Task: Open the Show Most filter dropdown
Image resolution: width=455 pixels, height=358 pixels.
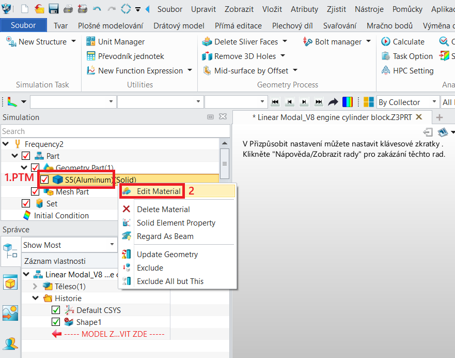Action: pos(69,245)
